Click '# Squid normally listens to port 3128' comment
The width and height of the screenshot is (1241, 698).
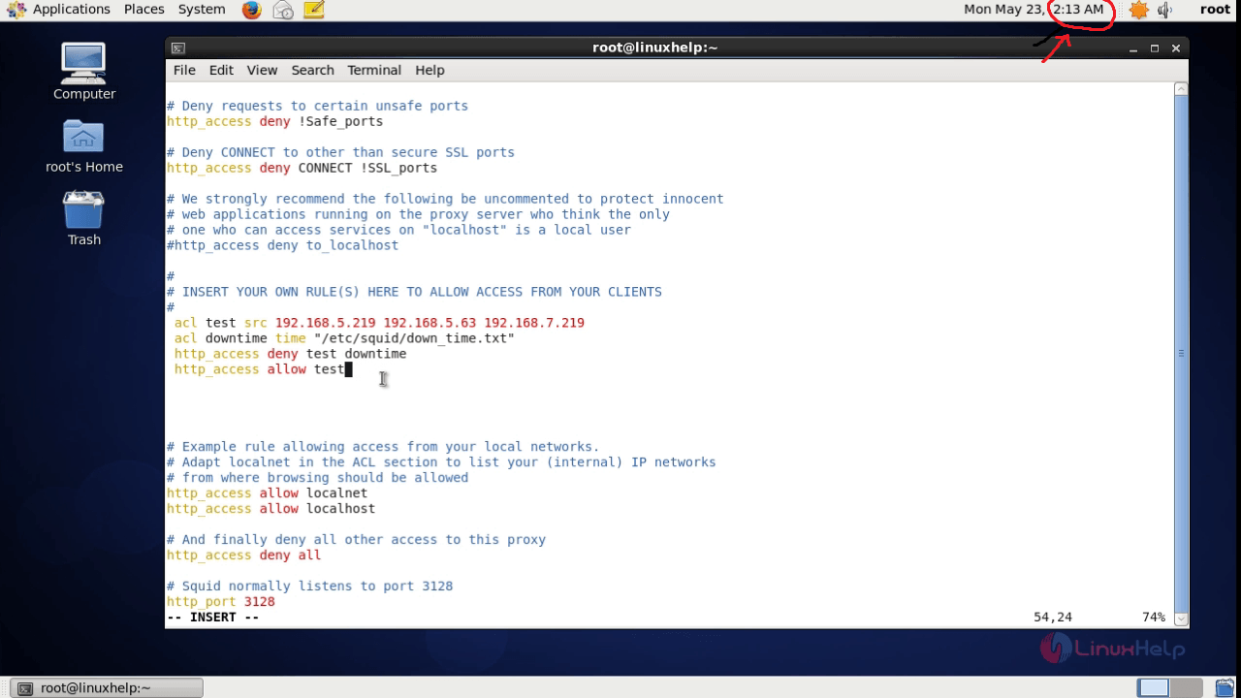click(309, 587)
